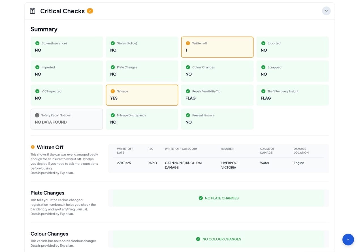Select the Mileage Discrepancy summary card
Viewport: 360px width, 252px height.
(x=142, y=119)
